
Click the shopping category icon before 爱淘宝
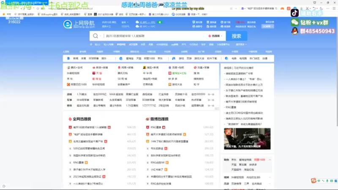121,58
